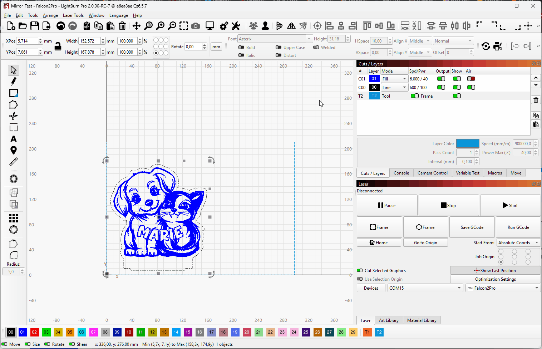Open settings with the gears icon
This screenshot has height=349, width=542.
click(224, 26)
